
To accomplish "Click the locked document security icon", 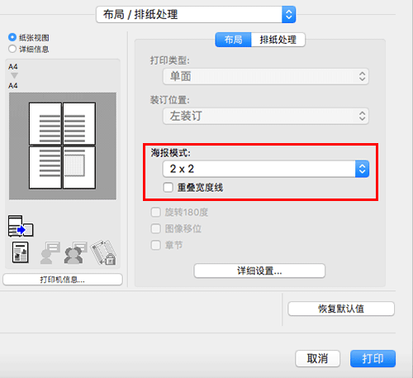I will point(103,252).
